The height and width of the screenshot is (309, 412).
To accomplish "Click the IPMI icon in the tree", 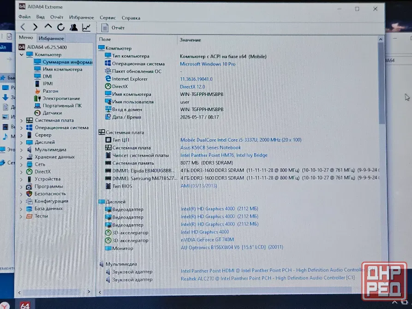I will click(37, 84).
